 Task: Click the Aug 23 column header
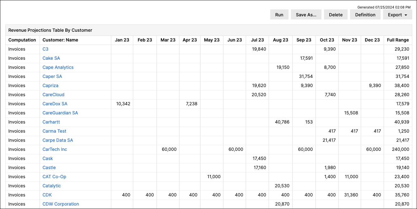[x=281, y=40]
